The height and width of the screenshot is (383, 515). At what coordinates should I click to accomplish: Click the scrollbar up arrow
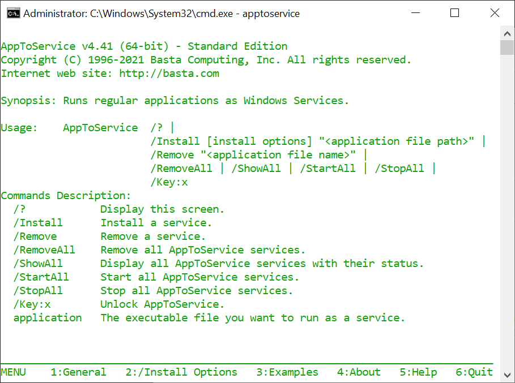(x=507, y=32)
